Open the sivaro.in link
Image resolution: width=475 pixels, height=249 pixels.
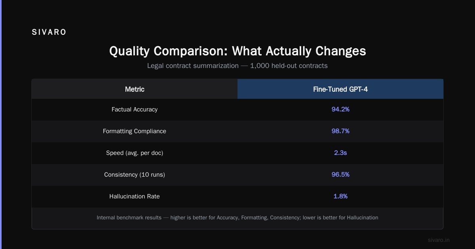coord(439,240)
